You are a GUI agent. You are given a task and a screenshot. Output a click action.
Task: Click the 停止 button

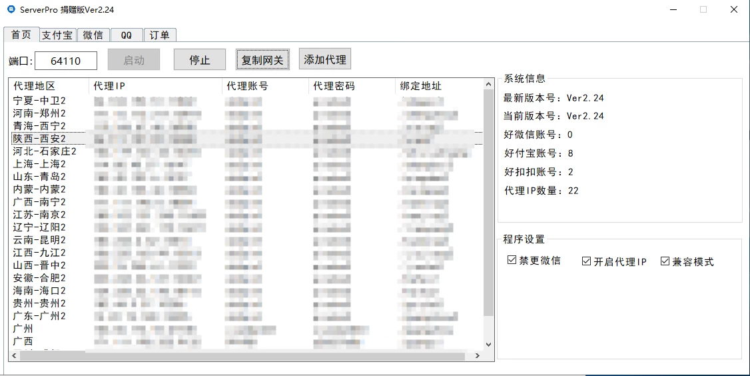pyautogui.click(x=200, y=60)
